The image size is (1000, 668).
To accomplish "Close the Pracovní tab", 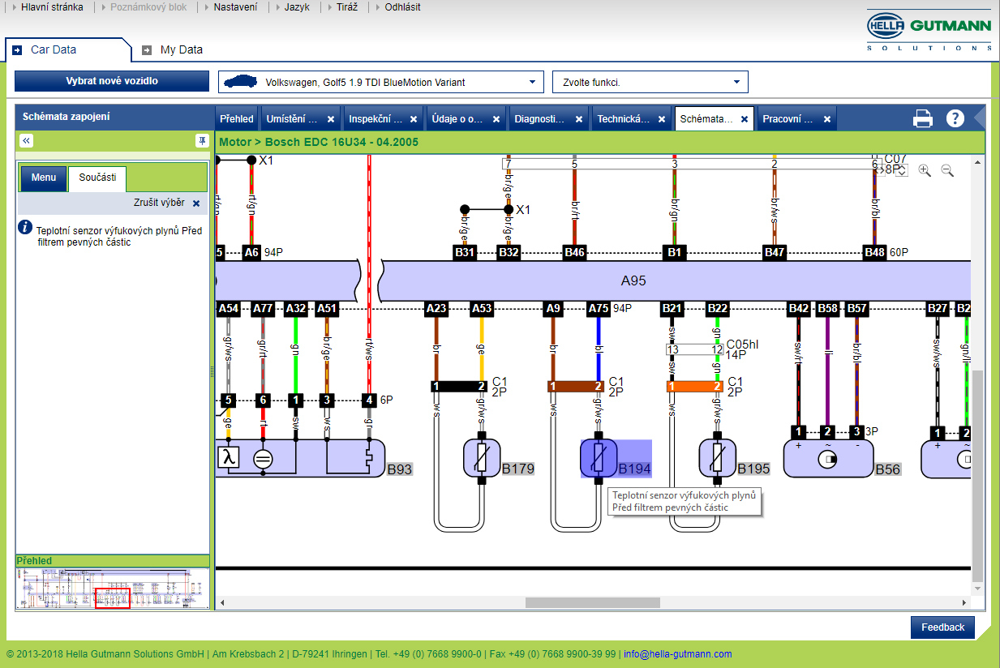I will 827,119.
